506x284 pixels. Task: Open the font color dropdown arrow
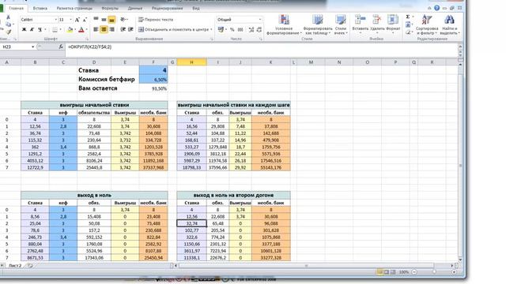86,30
